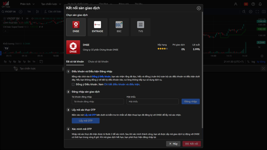Click the Lãi suất 5.99% value
Screen dimensions: 267x150
click(196, 49)
